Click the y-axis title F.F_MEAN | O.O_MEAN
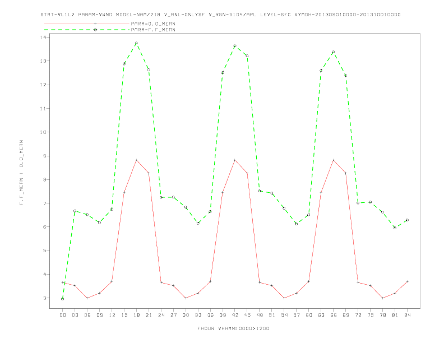The height and width of the screenshot is (343, 444). 21,173
